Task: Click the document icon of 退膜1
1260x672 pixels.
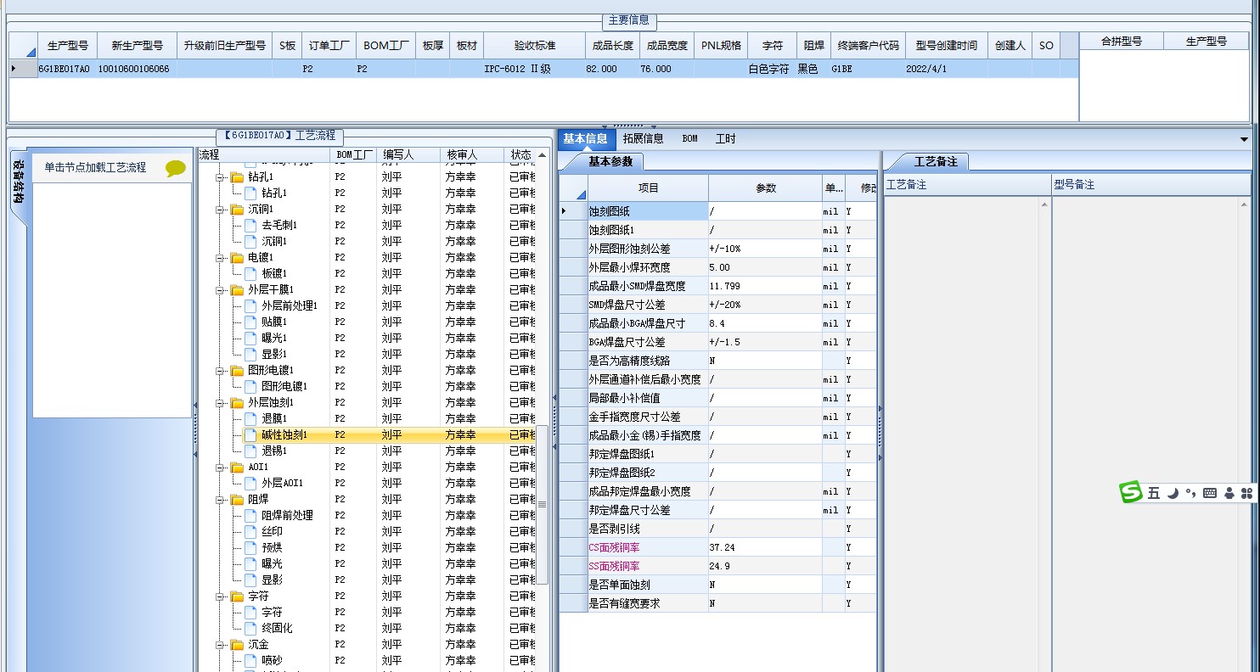Action: (250, 418)
